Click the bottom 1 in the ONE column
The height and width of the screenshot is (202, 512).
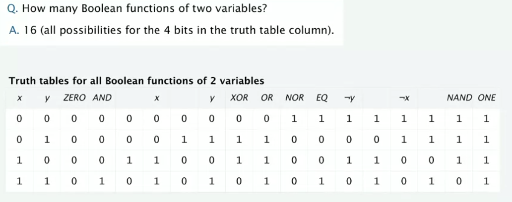click(x=486, y=182)
